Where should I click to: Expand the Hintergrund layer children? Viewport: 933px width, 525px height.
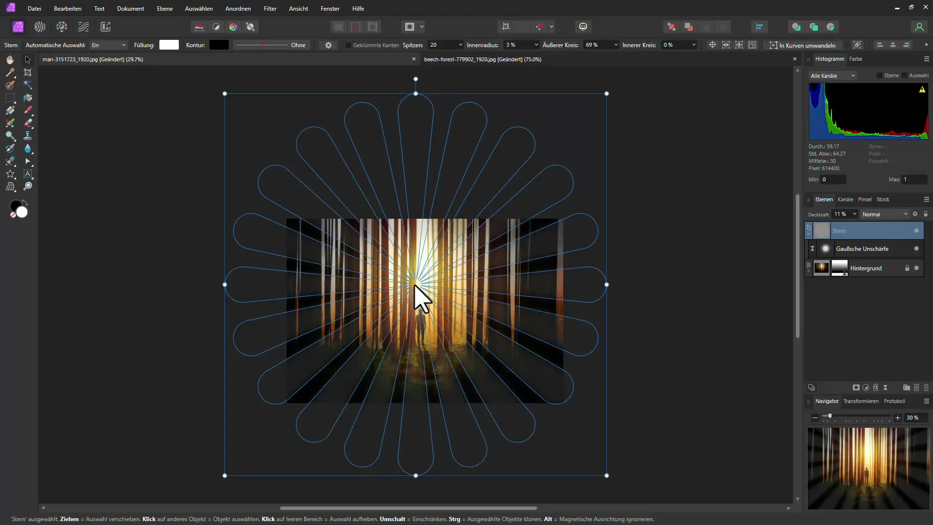809,271
